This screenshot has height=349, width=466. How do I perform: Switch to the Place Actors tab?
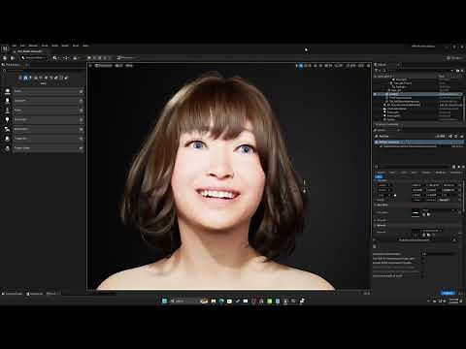pyautogui.click(x=12, y=65)
